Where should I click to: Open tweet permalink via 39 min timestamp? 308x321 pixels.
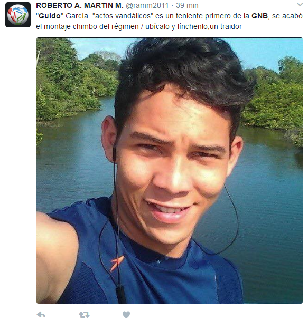187,5
